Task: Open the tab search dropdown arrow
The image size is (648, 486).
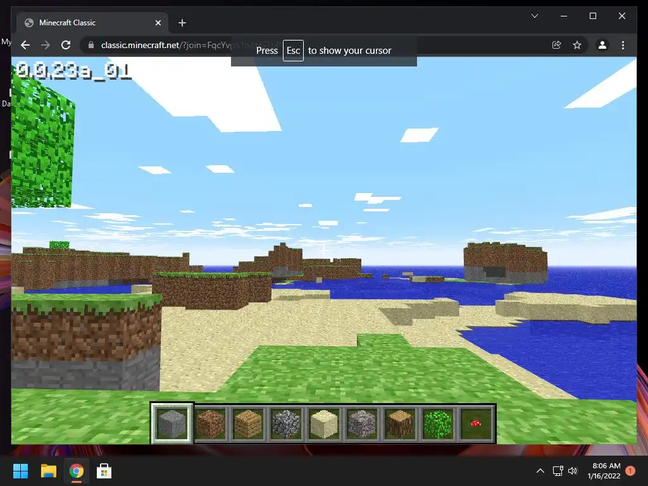Action: tap(534, 16)
